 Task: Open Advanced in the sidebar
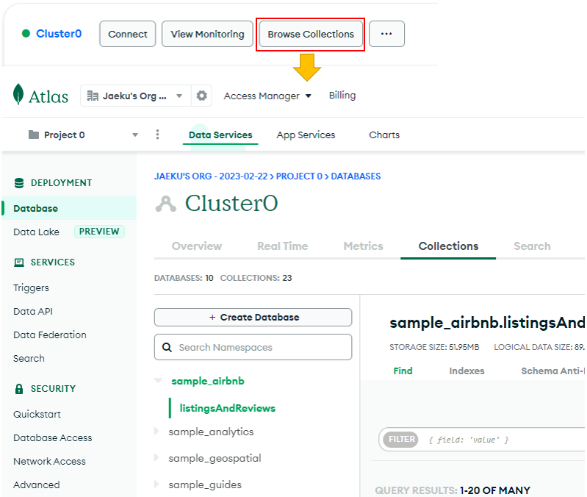click(x=37, y=485)
